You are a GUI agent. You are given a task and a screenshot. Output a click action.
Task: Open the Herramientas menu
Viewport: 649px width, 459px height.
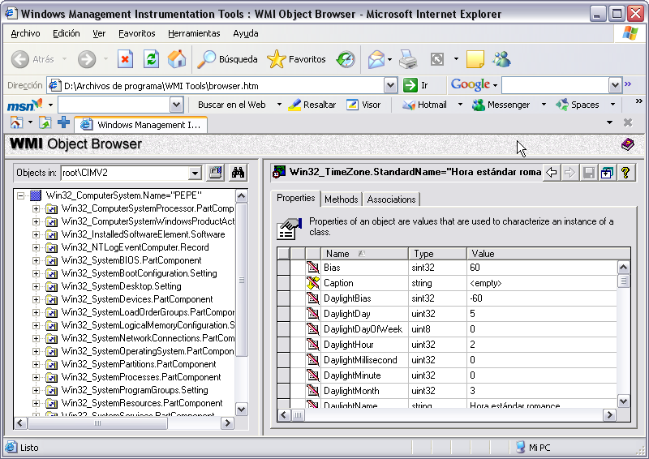pyautogui.click(x=194, y=33)
